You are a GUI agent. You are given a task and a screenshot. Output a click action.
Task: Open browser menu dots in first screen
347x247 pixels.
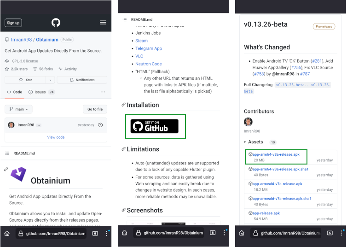click(x=107, y=233)
